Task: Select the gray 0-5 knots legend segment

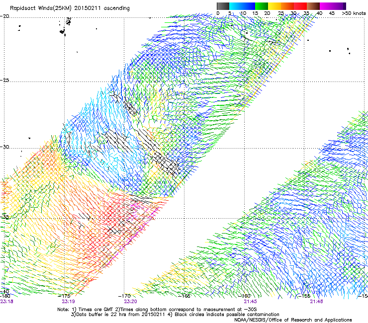Action: (x=223, y=6)
